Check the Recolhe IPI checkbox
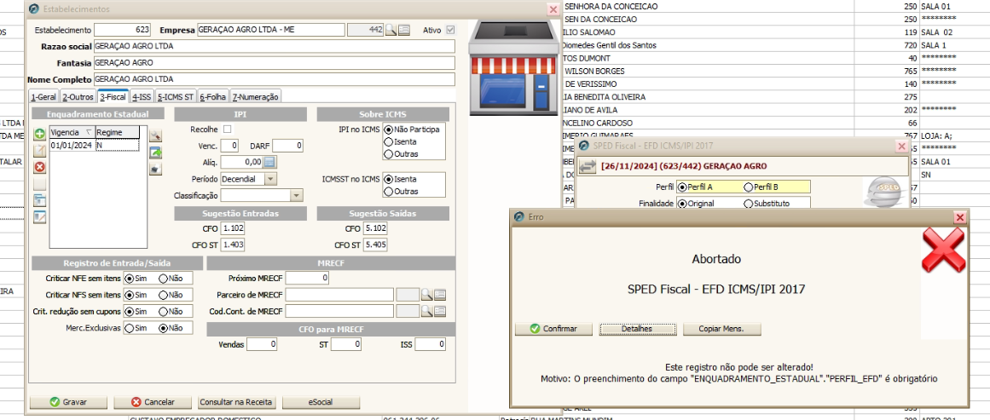 (228, 129)
